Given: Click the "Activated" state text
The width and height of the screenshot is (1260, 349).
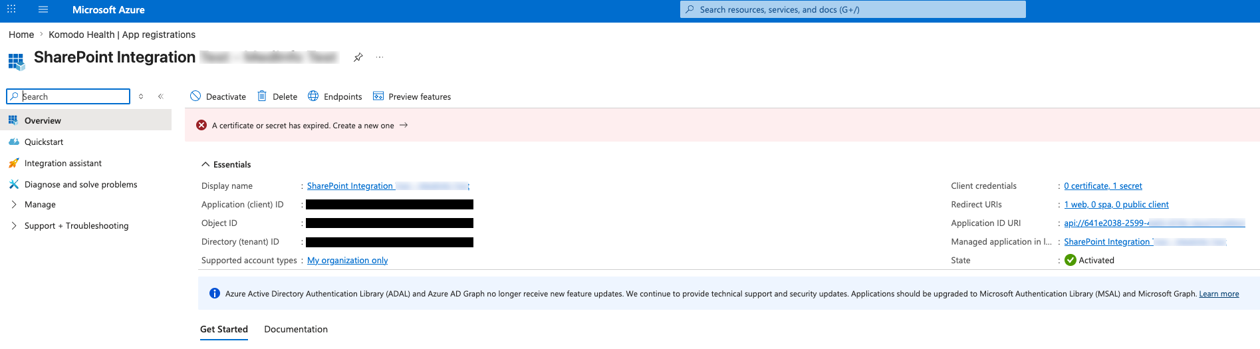Looking at the screenshot, I should (1096, 261).
